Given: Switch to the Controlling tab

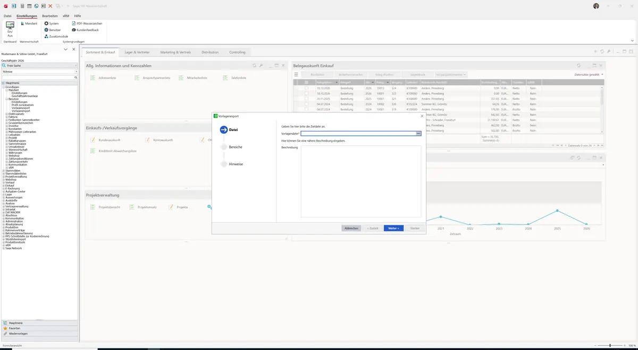Looking at the screenshot, I should 237,52.
